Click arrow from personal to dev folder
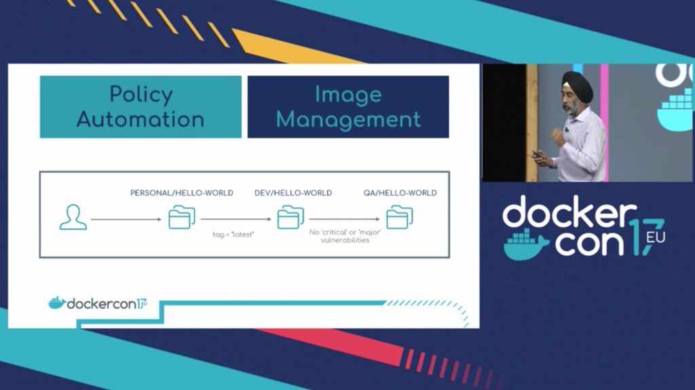695x390 pixels. [x=236, y=219]
